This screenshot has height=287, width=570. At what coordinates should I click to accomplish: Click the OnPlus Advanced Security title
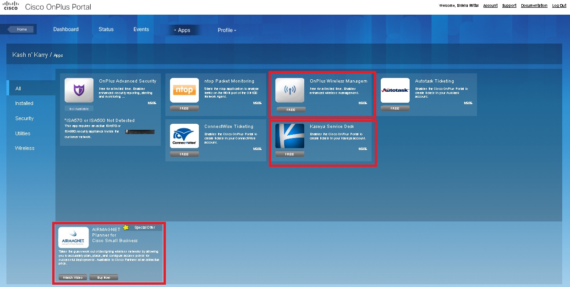(x=128, y=81)
